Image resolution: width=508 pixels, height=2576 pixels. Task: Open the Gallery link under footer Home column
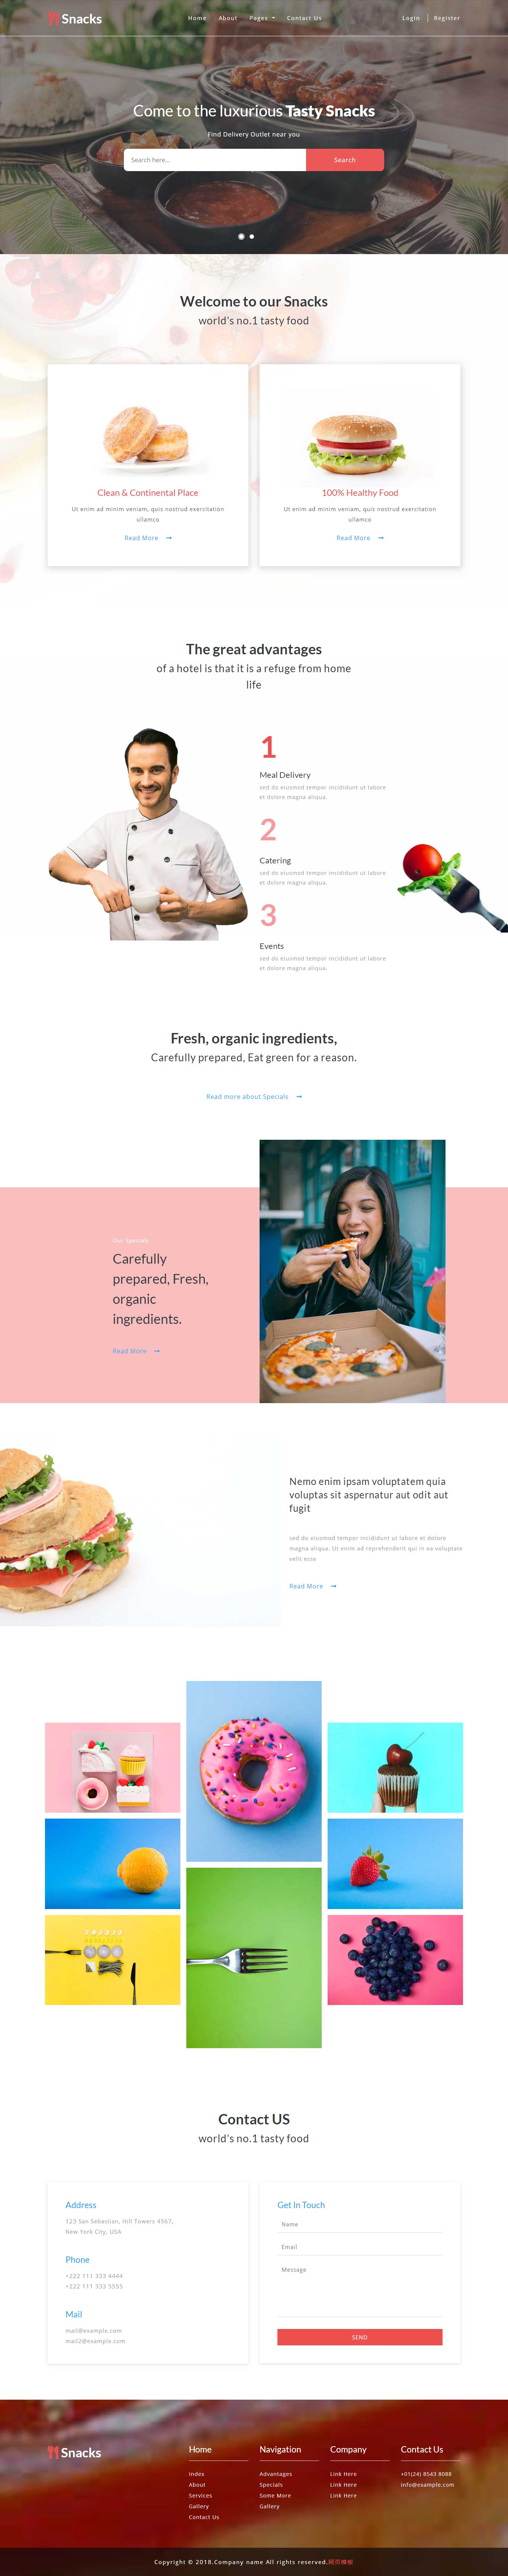[199, 2506]
